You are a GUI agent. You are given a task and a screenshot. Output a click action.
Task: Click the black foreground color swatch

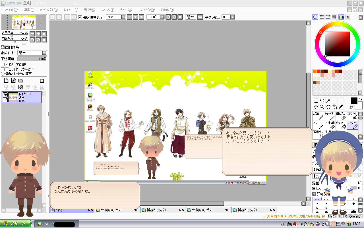coord(354,101)
